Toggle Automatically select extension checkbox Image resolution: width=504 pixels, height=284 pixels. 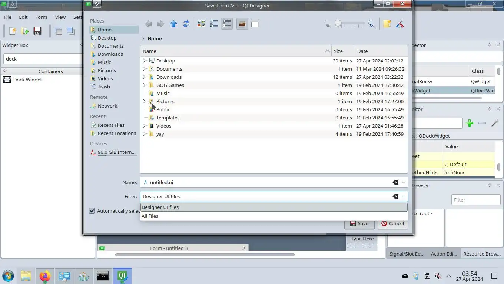coord(92,211)
